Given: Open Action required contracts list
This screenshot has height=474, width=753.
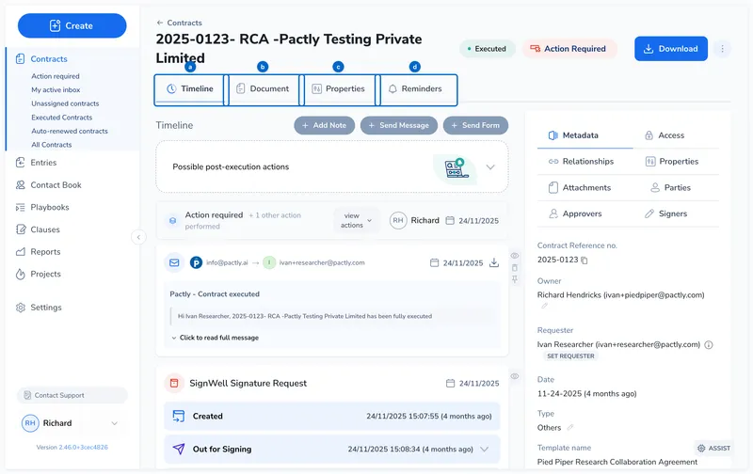Looking at the screenshot, I should tap(56, 76).
